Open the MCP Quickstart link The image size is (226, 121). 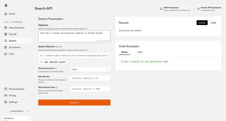(x=175, y=9)
